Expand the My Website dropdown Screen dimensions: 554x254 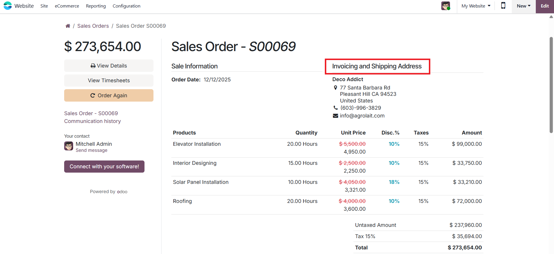476,6
